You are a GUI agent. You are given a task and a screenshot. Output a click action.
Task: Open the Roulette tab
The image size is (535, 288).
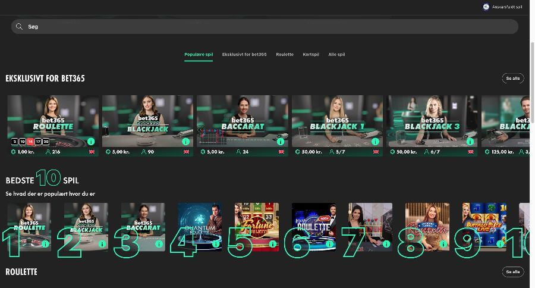285,54
